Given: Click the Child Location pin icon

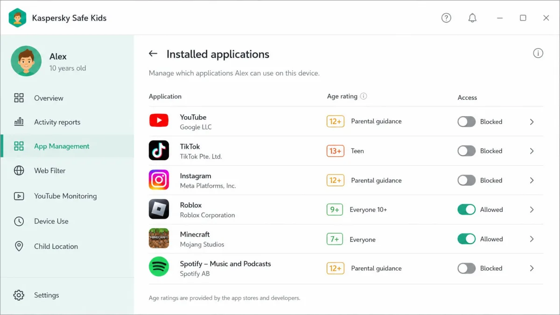Looking at the screenshot, I should (19, 246).
